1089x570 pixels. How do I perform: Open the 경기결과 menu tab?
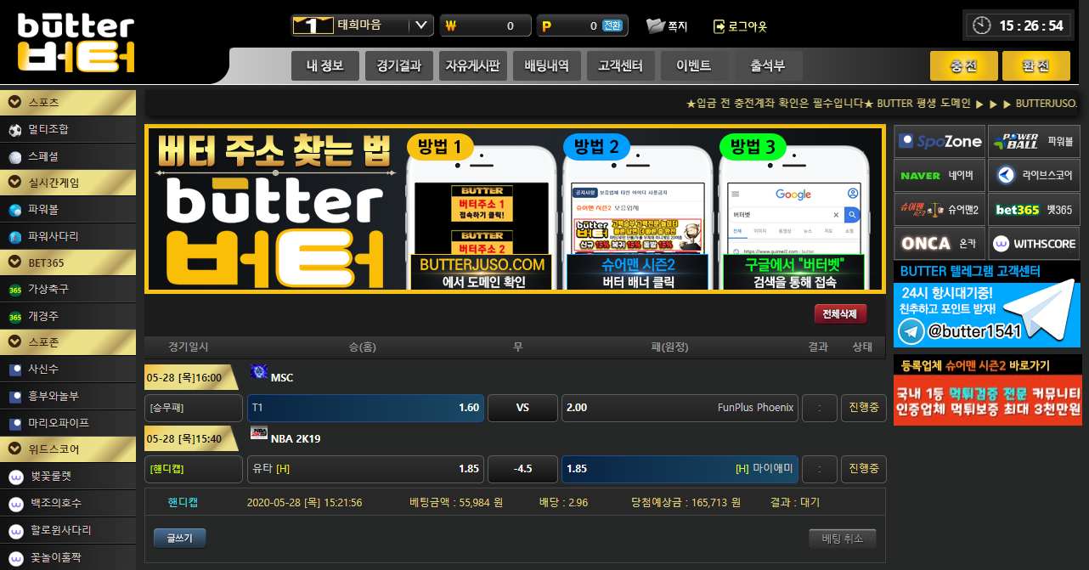[398, 65]
